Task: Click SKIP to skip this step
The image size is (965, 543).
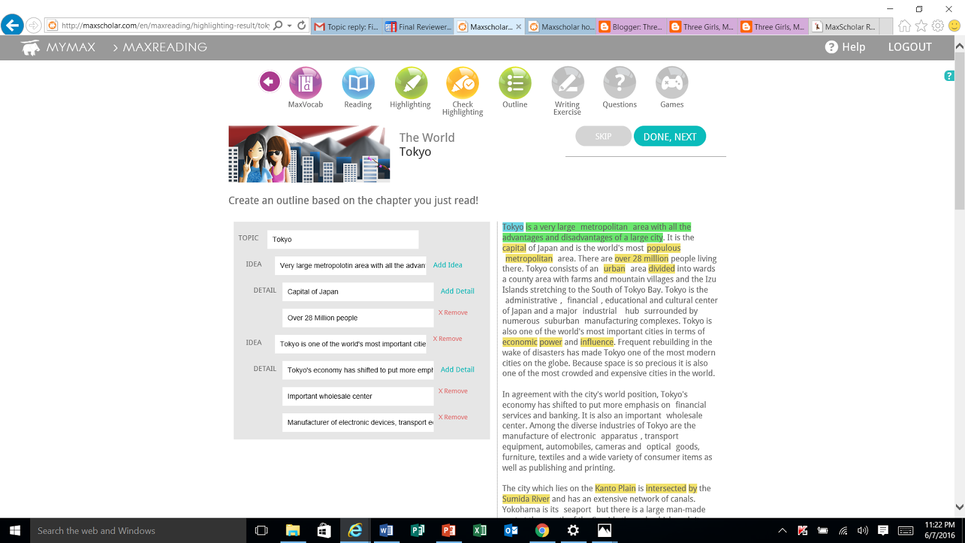Action: click(603, 136)
